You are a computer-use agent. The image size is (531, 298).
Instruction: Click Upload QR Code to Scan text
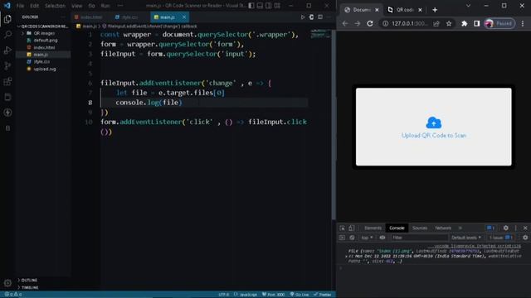pyautogui.click(x=434, y=136)
